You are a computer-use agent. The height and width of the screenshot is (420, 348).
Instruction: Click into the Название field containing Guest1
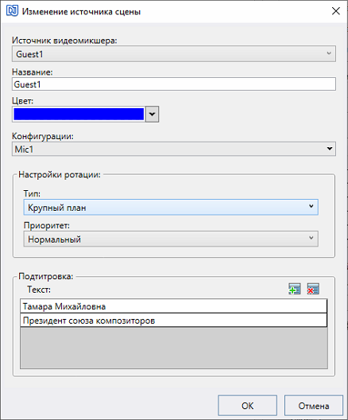[174, 84]
